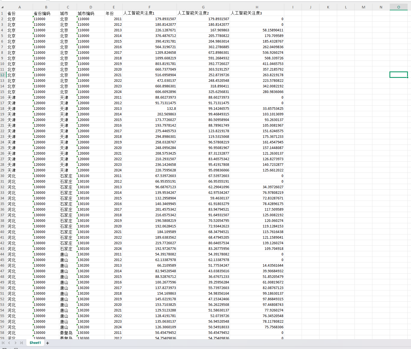Select cell with value 472.030137
This screenshot has height=349, width=411.
(150, 80)
